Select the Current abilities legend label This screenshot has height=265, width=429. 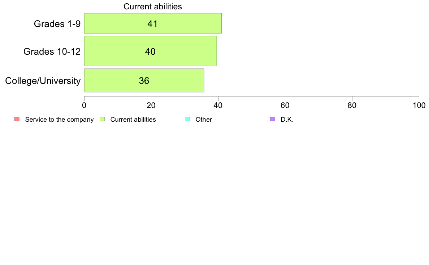pos(133,120)
